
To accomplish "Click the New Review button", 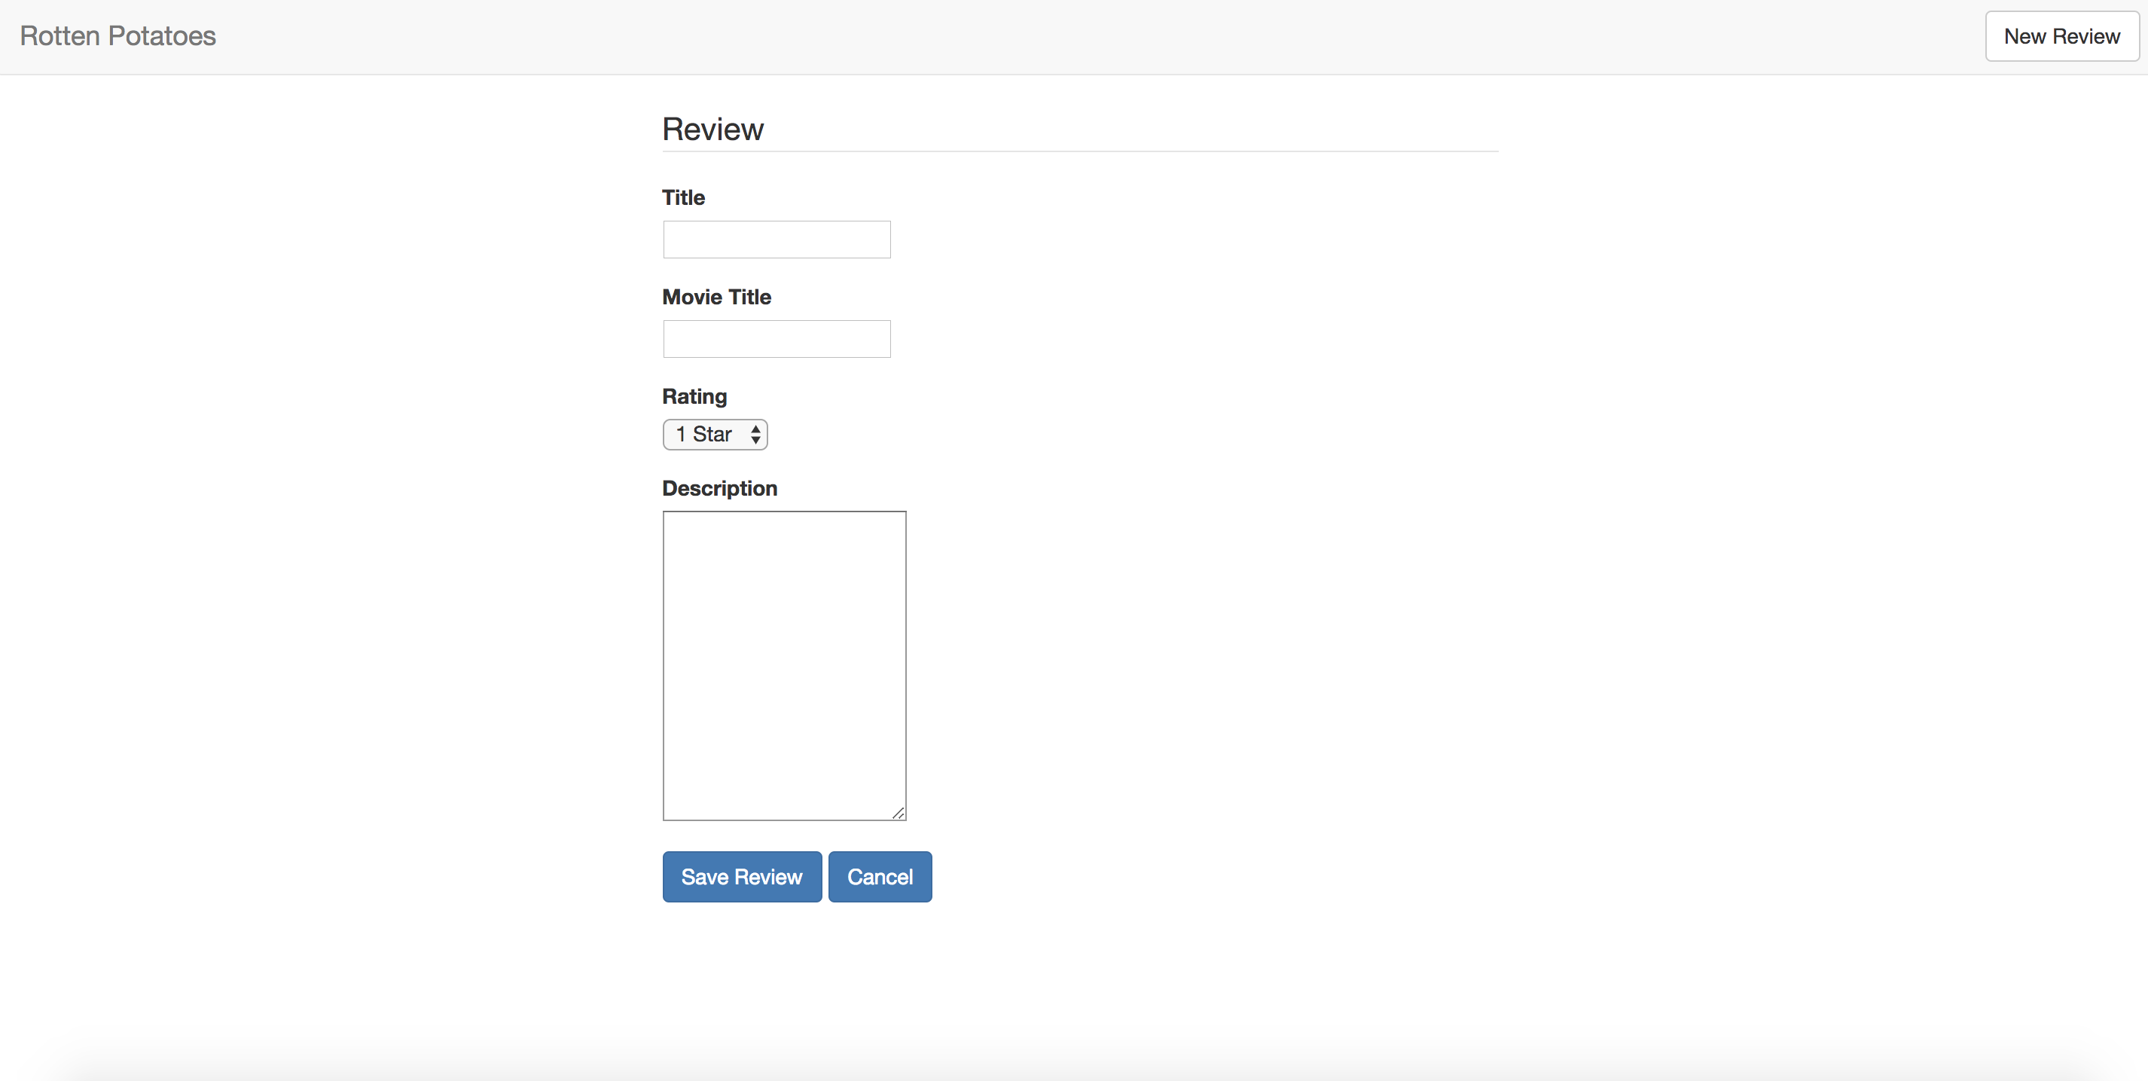I will pos(2061,36).
